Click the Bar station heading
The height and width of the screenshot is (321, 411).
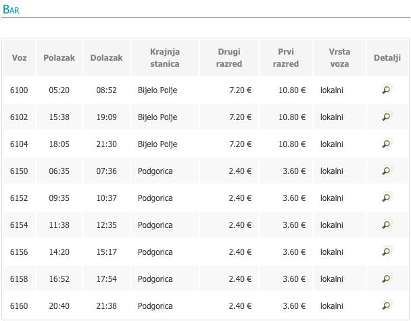[x=11, y=9]
